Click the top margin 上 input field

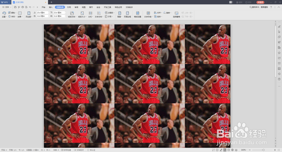[43, 13]
